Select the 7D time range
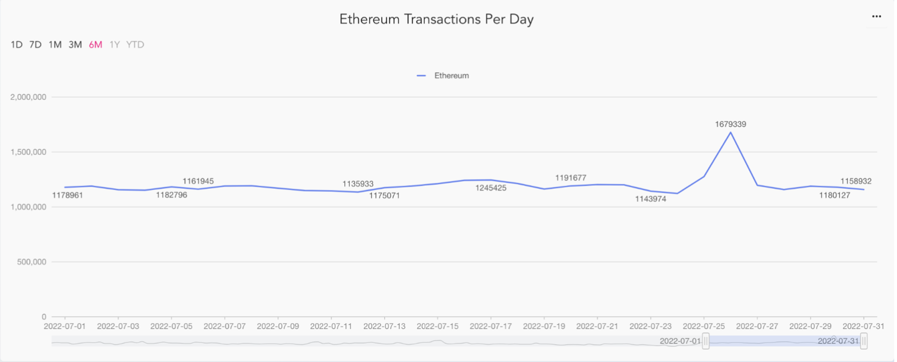Viewport: 897px width, 362px height. (35, 45)
